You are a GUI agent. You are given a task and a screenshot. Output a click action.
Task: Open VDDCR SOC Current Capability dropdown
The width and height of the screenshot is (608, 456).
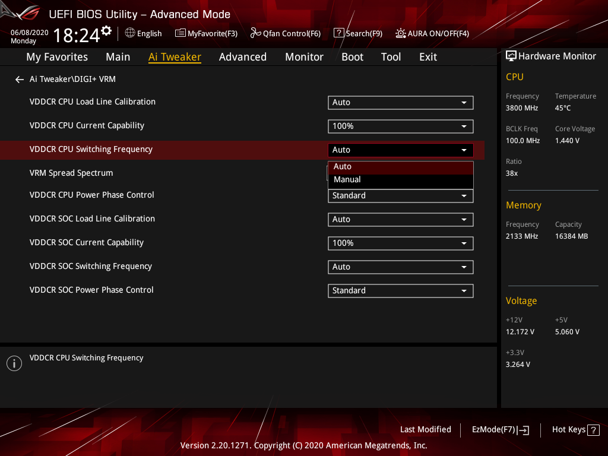pos(401,243)
